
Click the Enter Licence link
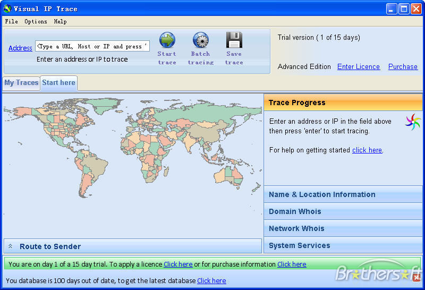(358, 67)
